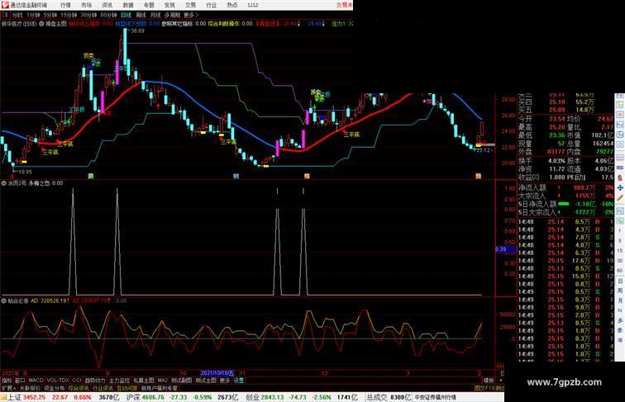Click the 榜 event marker below the chart
625x402 pixels.
click(307, 176)
